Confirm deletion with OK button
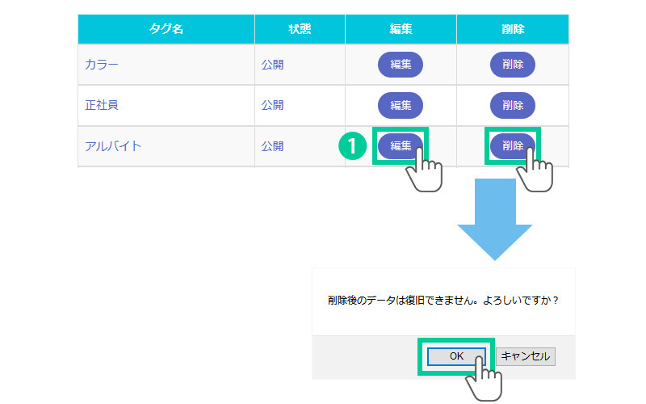Image resolution: width=646 pixels, height=404 pixels. pos(456,356)
